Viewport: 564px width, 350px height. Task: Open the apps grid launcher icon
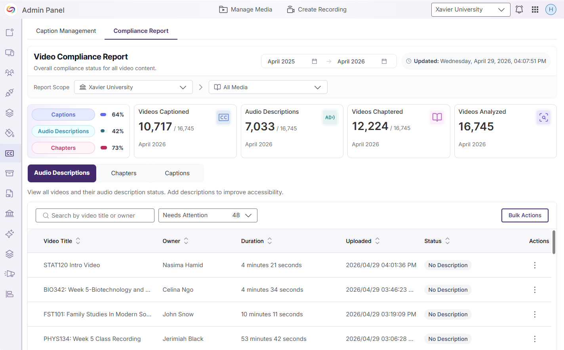tap(535, 10)
